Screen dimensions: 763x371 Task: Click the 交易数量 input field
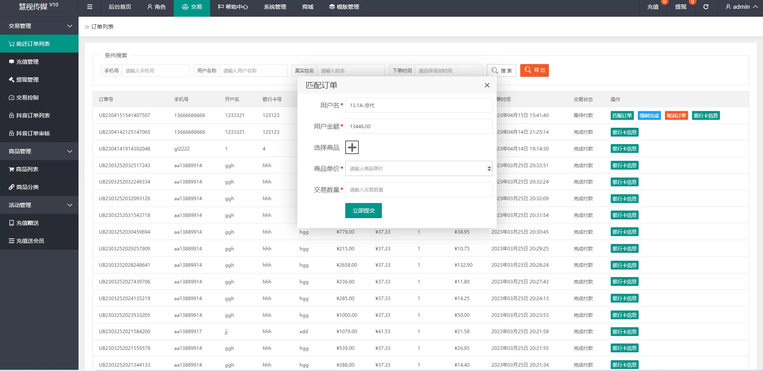419,189
